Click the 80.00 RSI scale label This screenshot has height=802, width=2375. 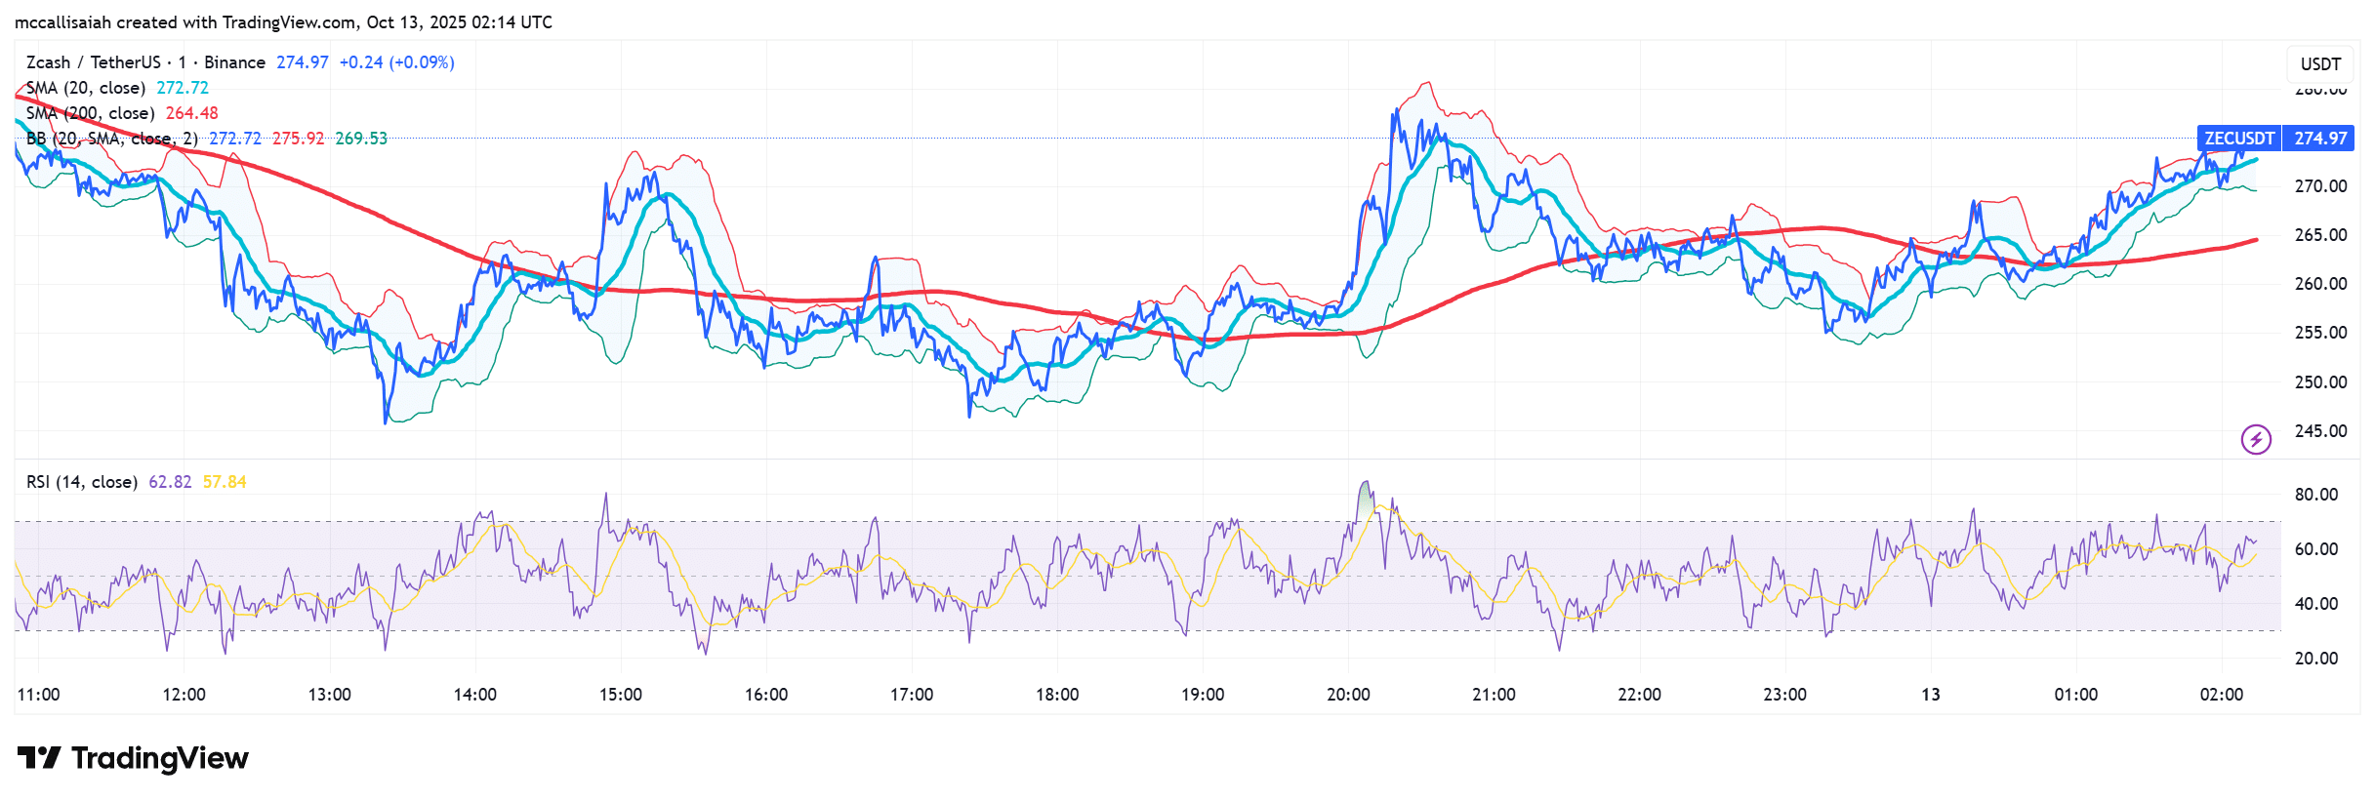[2315, 495]
